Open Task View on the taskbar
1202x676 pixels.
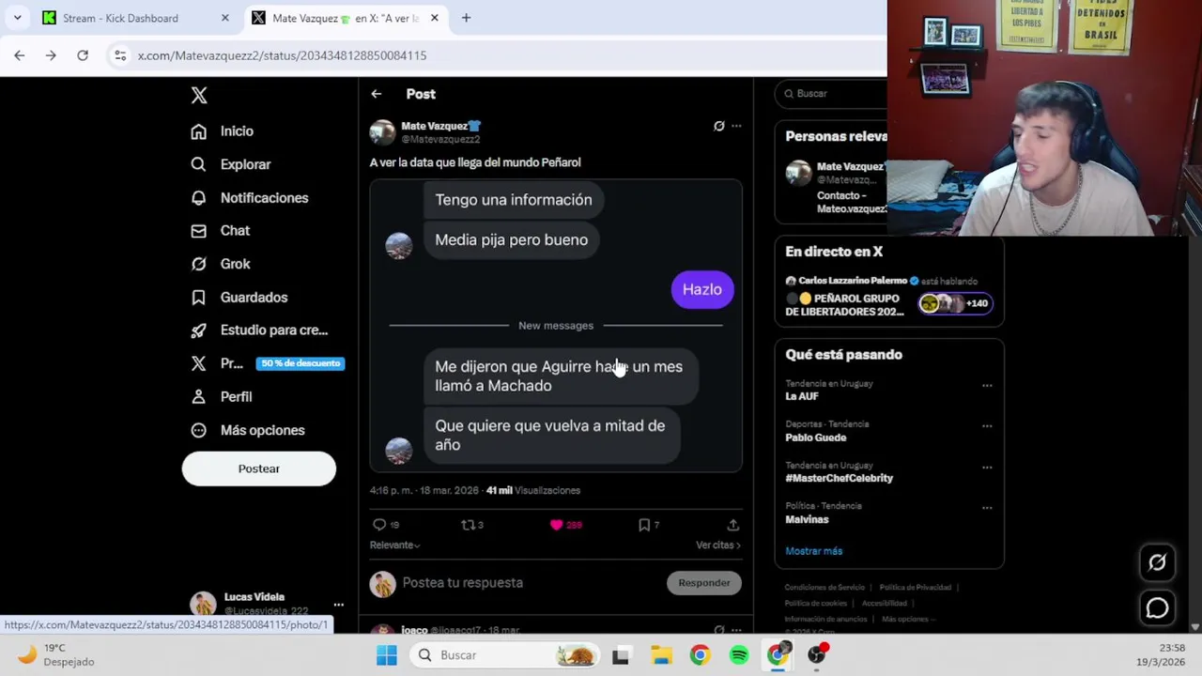click(621, 655)
